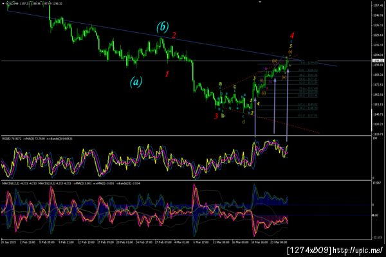
Task: Click the '11 Mar 00:00' time axis label
Action: pos(221,242)
